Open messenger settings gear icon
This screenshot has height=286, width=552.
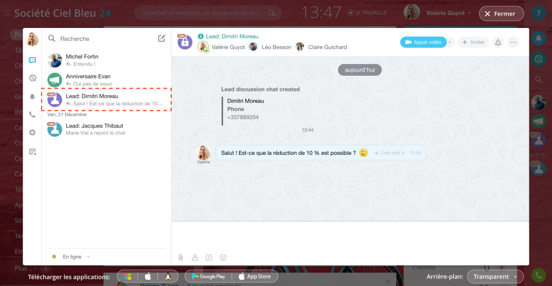click(x=32, y=132)
